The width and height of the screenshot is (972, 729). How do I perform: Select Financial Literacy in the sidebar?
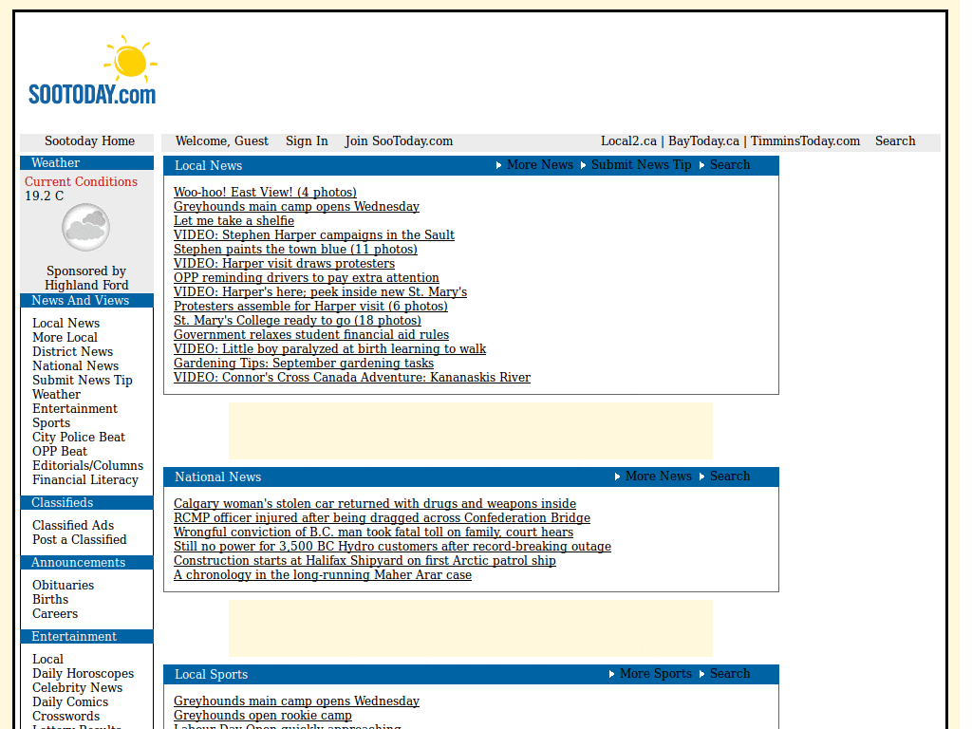pyautogui.click(x=84, y=479)
